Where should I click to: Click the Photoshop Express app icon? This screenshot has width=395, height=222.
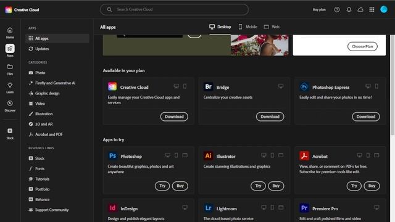[304, 86]
